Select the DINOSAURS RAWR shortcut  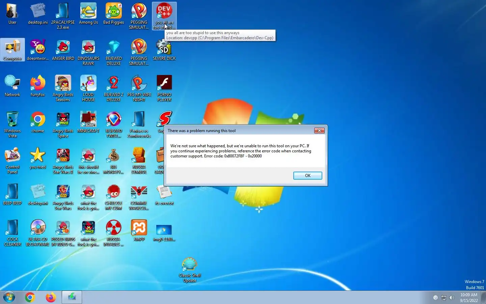88,52
